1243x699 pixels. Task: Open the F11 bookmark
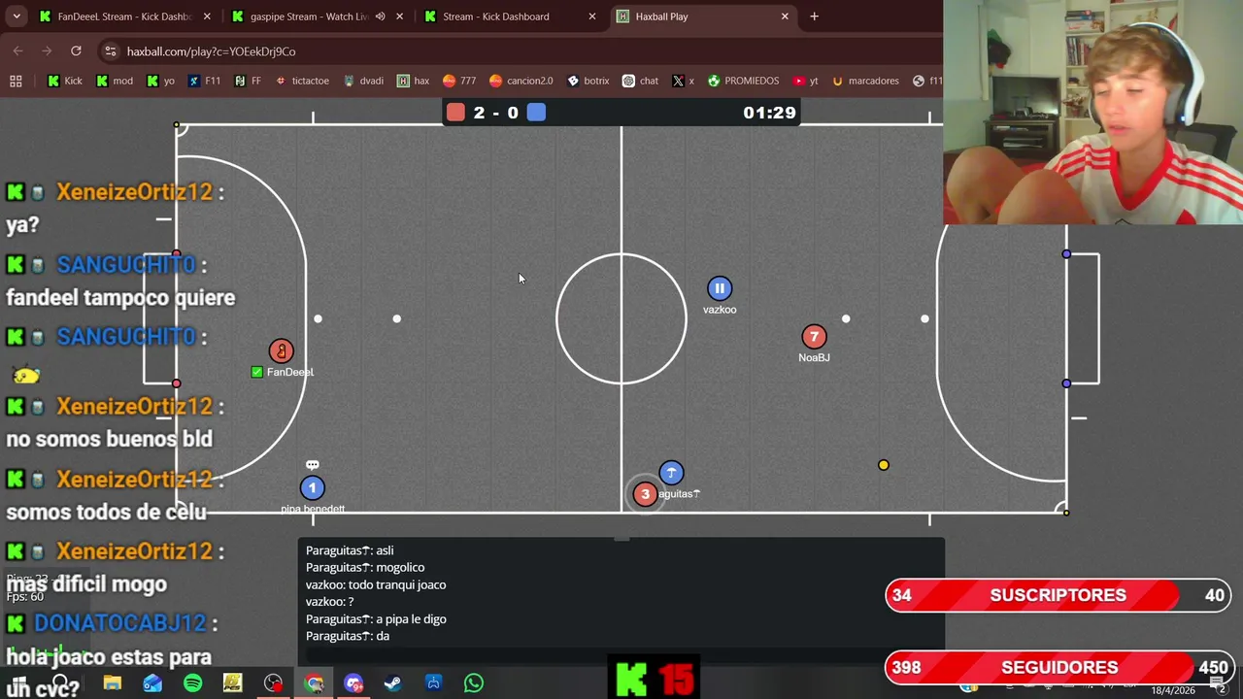click(204, 81)
